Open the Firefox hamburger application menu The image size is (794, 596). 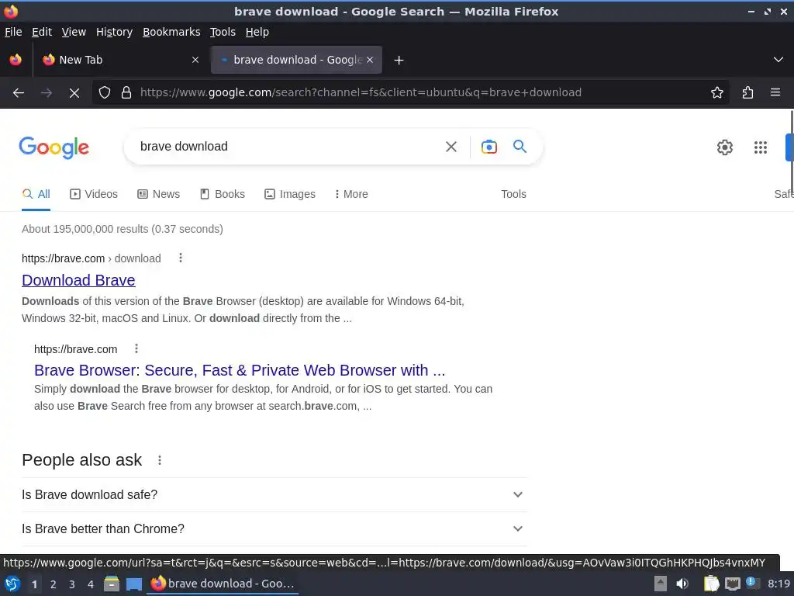(x=775, y=93)
